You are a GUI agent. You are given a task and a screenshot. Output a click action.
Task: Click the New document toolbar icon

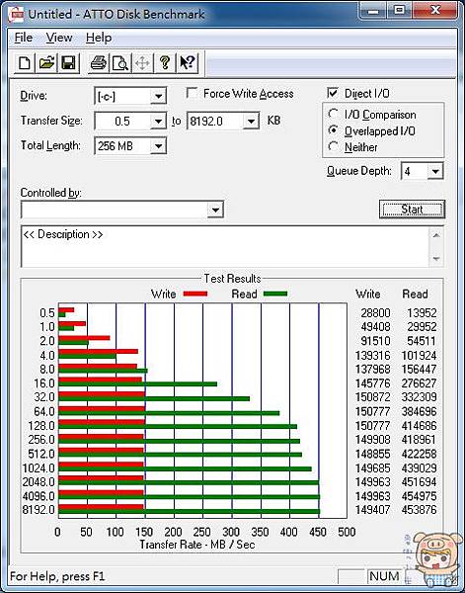[x=25, y=63]
